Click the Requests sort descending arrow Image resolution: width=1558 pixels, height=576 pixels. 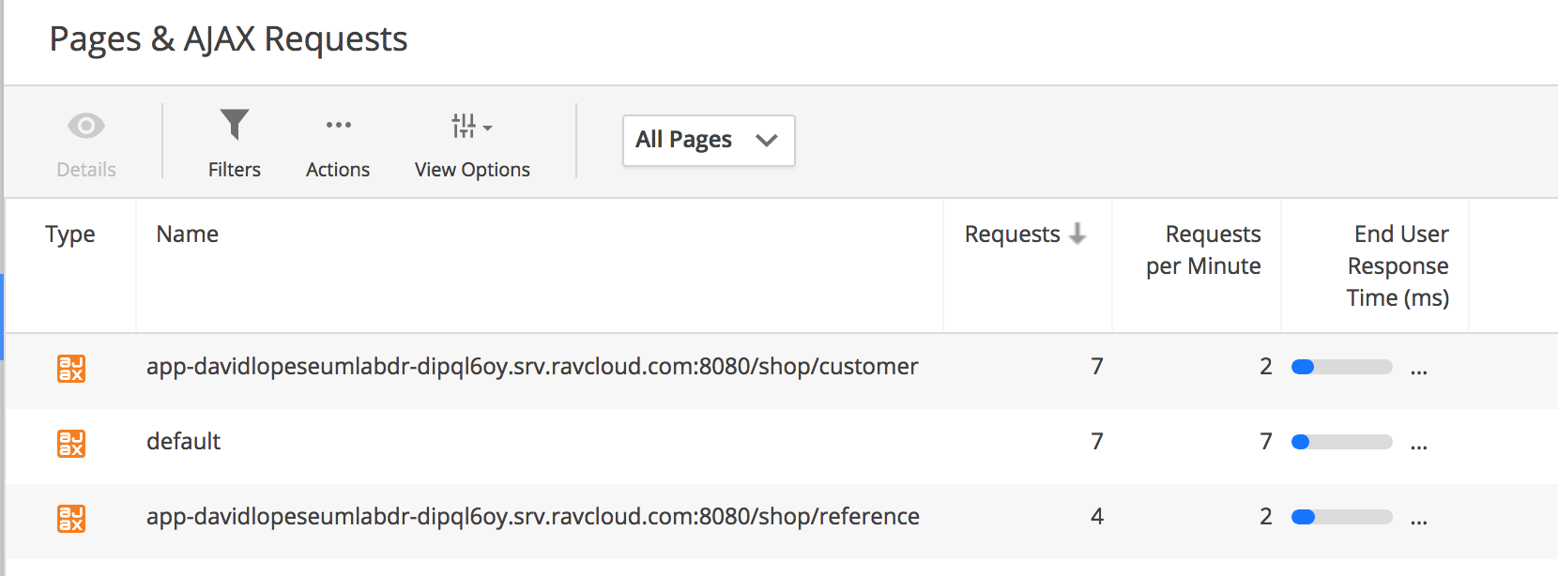point(1077,234)
